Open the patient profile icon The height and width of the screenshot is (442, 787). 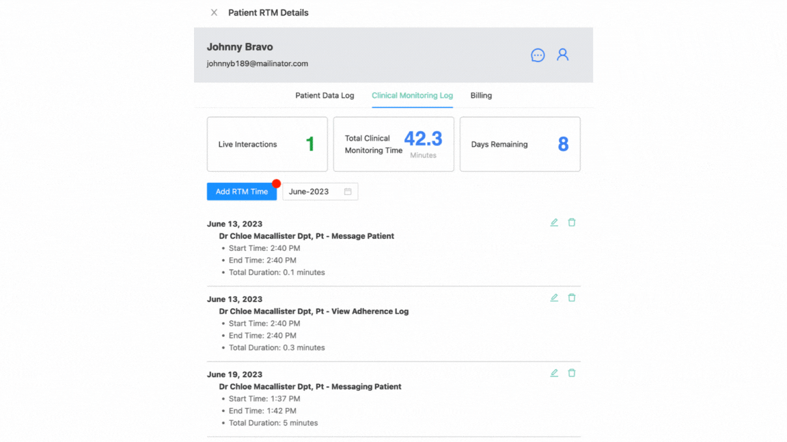pos(562,55)
